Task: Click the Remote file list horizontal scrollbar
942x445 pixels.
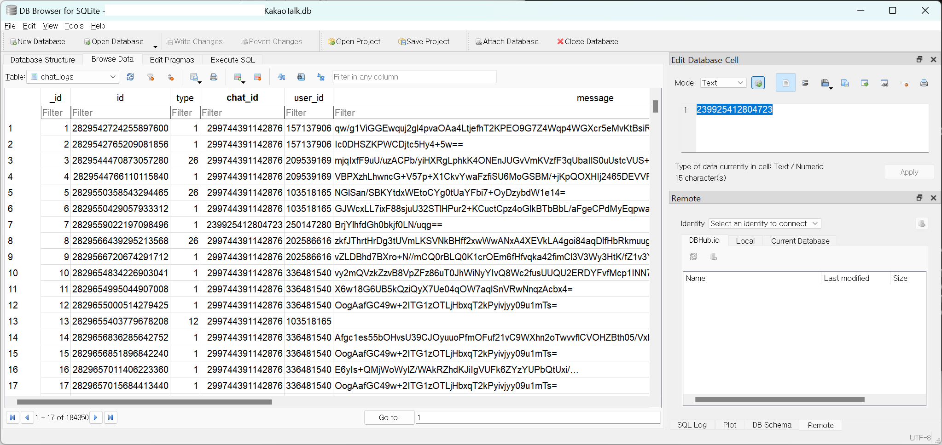Action: (x=779, y=399)
